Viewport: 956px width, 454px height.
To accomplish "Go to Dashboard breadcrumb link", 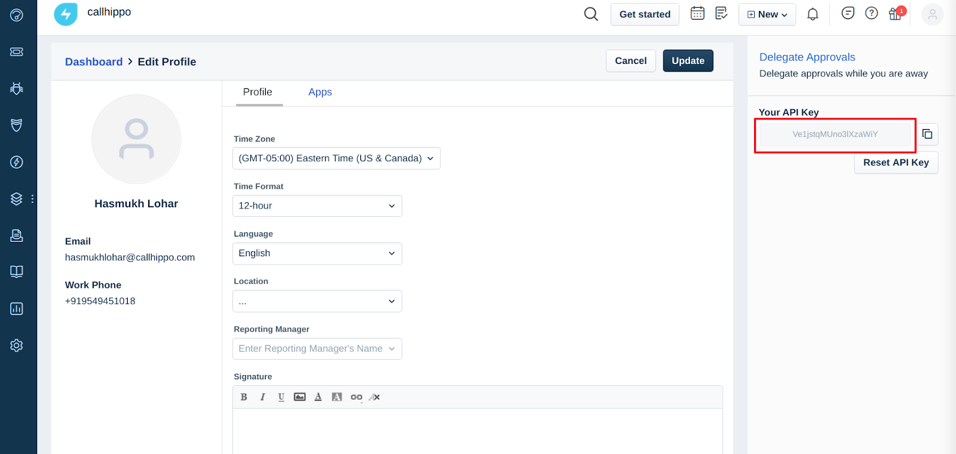I will pos(94,62).
